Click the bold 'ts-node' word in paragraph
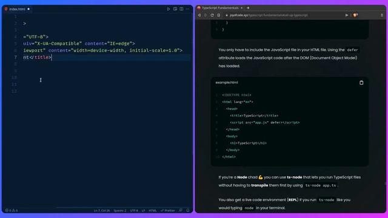Image resolution: width=388 pixels, height=218 pixels. click(x=294, y=177)
